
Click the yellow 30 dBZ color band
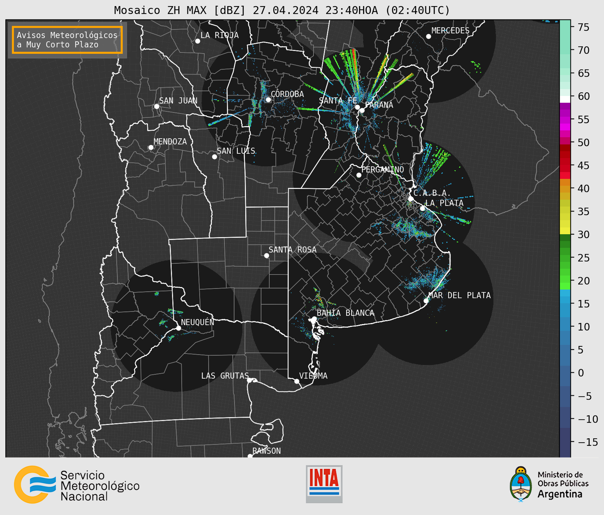pos(565,231)
